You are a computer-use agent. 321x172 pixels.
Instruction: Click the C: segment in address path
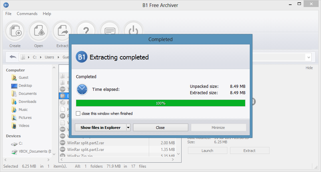35,57
